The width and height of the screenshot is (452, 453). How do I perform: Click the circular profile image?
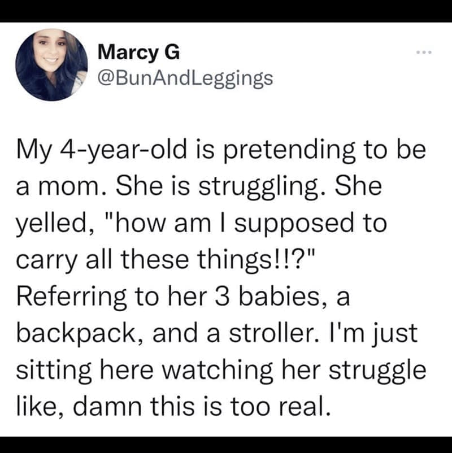click(x=53, y=61)
